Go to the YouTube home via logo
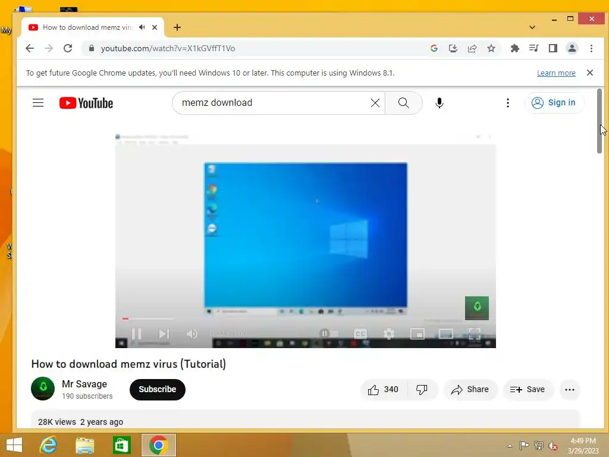The width and height of the screenshot is (609, 457). [x=86, y=103]
